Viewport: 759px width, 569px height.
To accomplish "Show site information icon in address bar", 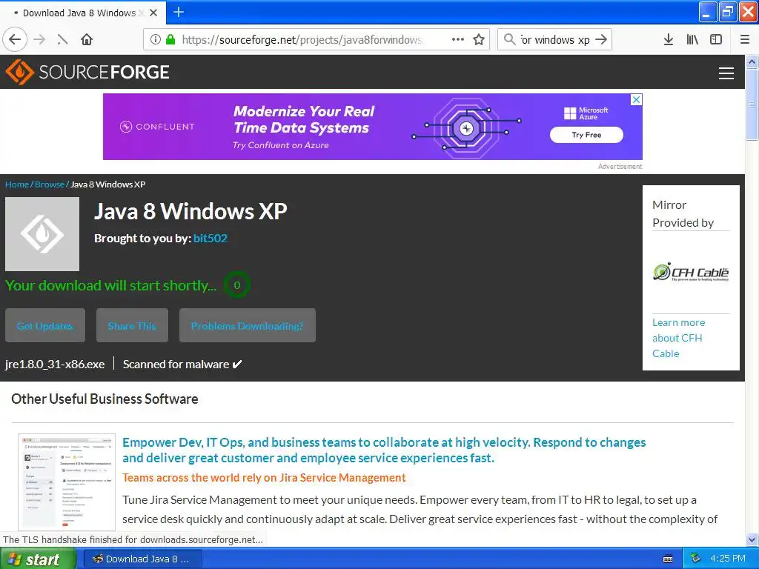I will (x=156, y=39).
